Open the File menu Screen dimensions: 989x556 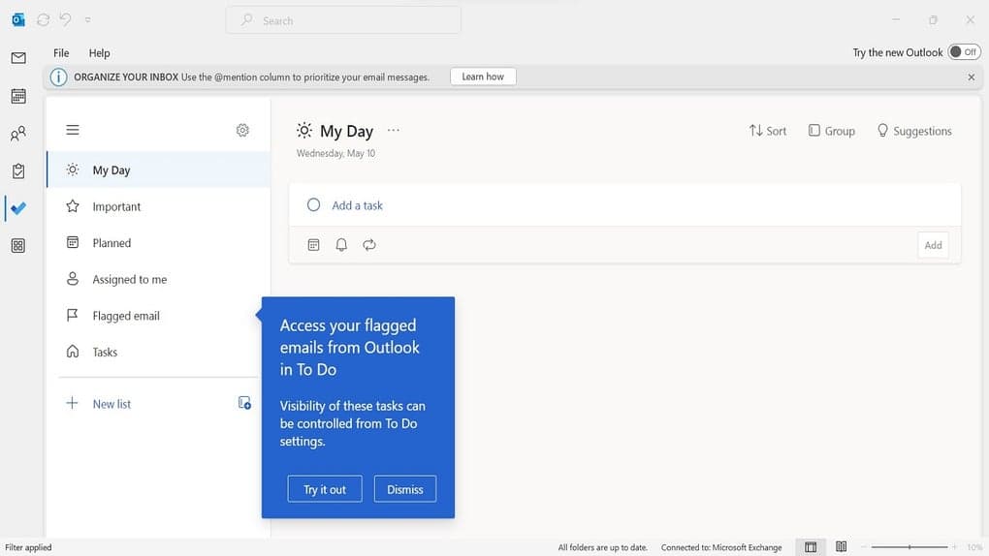[61, 53]
